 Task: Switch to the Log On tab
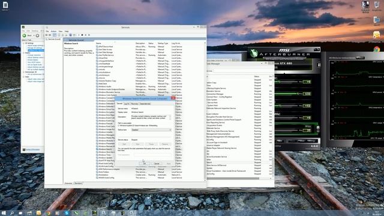[127, 104]
